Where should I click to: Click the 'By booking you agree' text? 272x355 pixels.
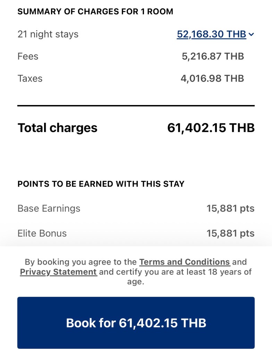point(80,262)
